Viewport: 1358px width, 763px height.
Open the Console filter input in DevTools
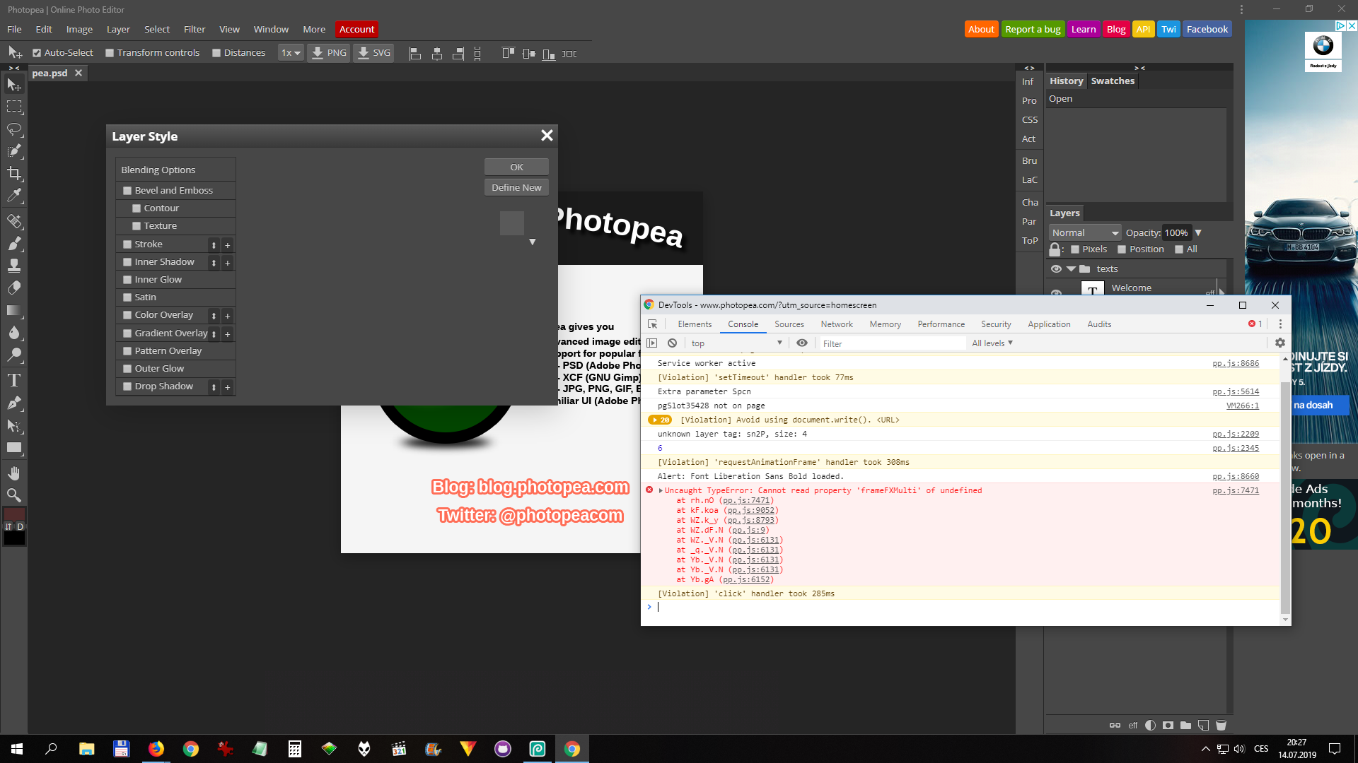[891, 343]
